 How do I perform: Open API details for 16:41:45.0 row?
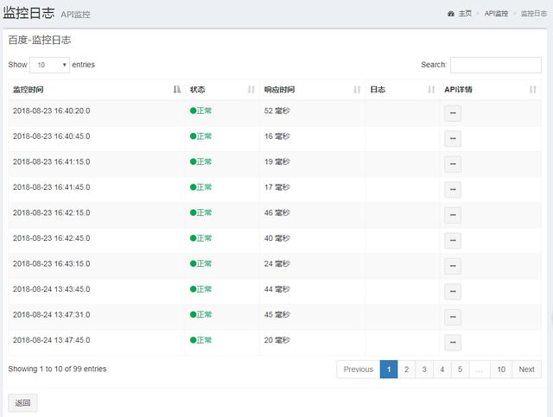[x=453, y=190]
